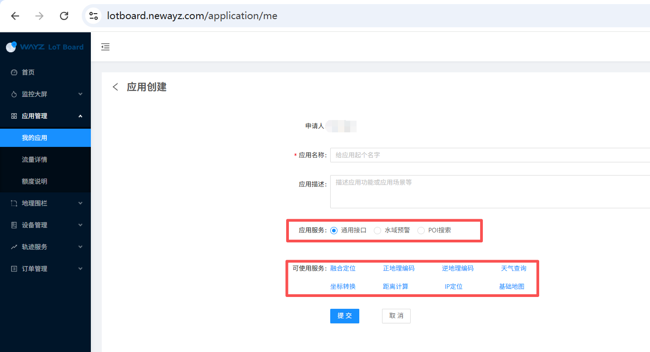Screen dimensions: 650x352
Task: Open the 正地理编码 service link
Action: [x=399, y=268]
